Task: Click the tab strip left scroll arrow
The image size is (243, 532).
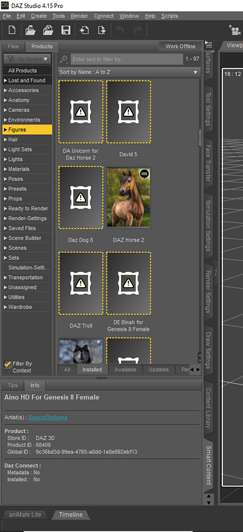Action: [x=192, y=369]
